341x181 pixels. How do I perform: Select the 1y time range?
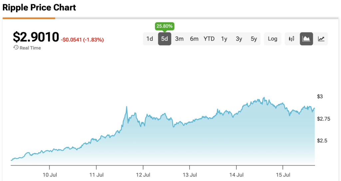[x=224, y=39]
